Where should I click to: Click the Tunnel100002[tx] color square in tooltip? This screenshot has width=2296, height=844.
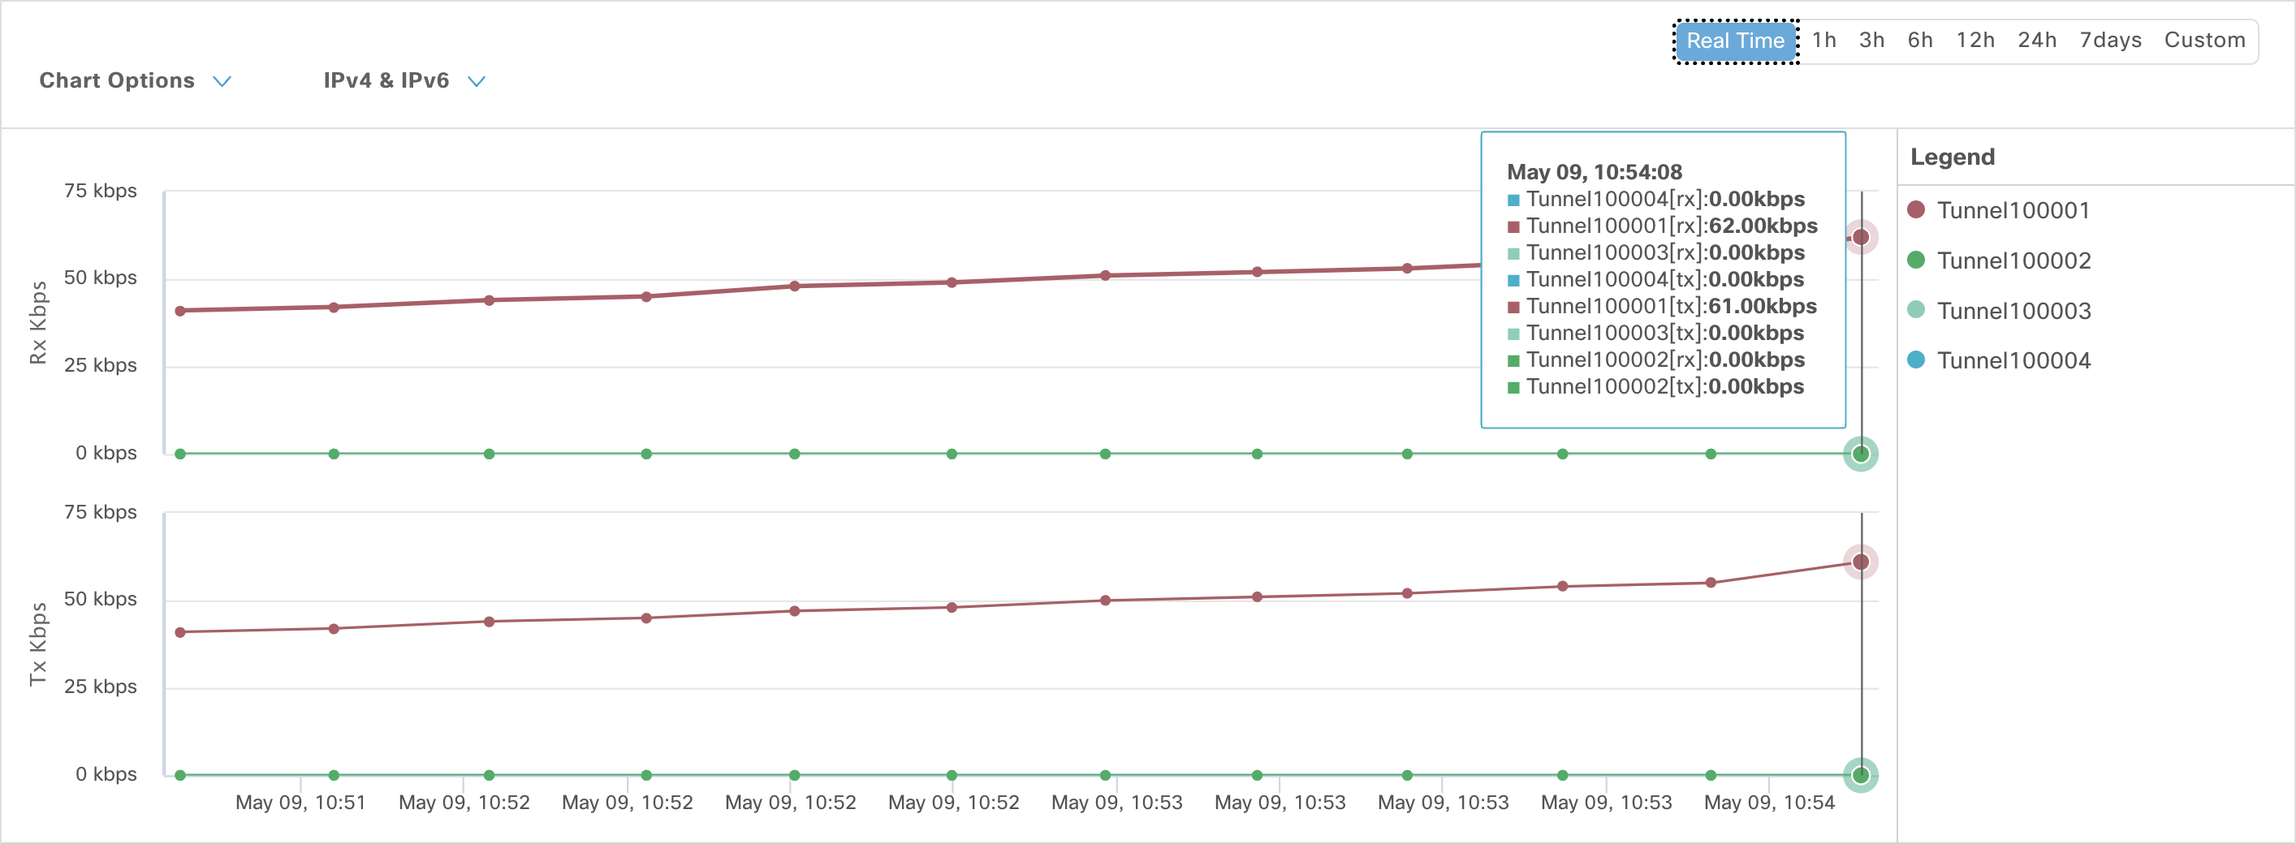(1513, 387)
